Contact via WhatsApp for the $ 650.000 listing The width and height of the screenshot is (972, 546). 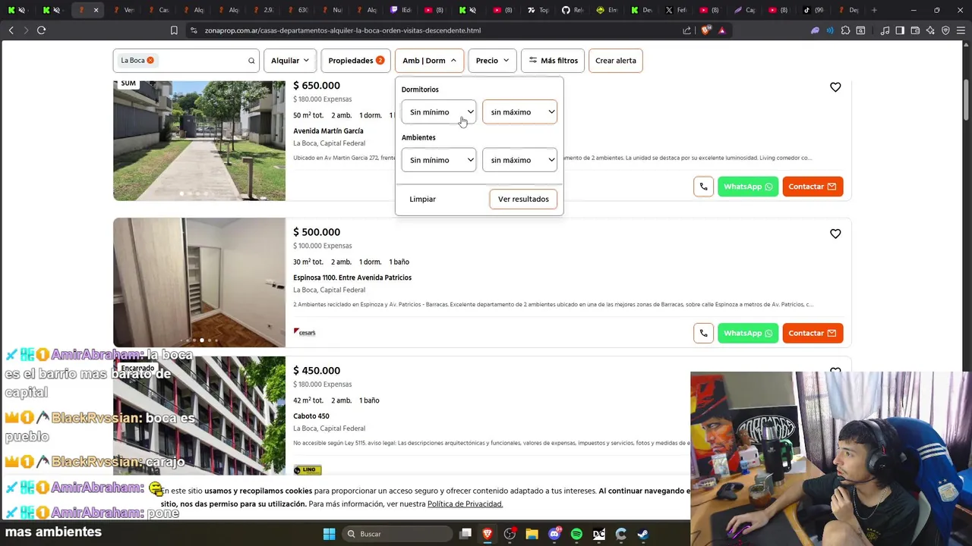click(748, 187)
